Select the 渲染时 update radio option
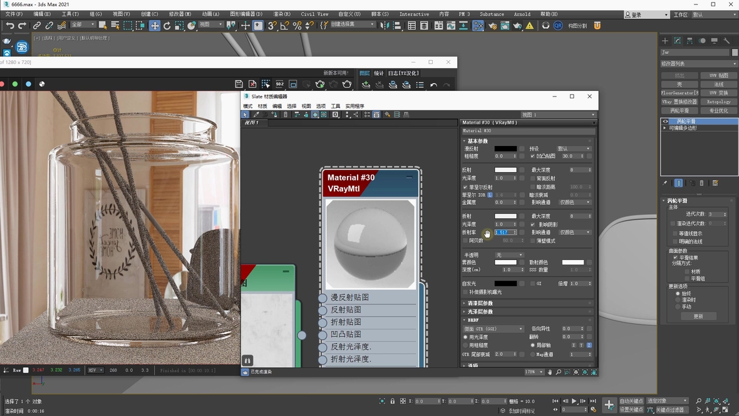The height and width of the screenshot is (416, 739). 678,300
